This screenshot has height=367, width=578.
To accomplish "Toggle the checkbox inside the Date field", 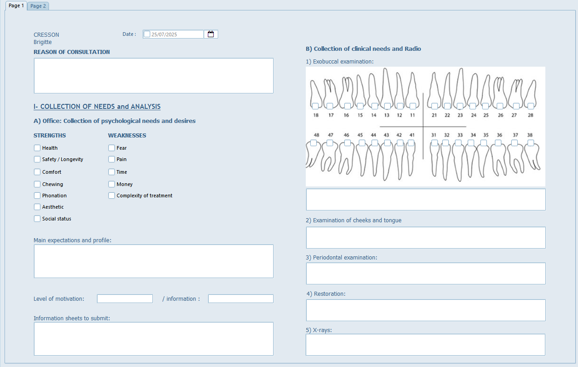I will point(147,34).
